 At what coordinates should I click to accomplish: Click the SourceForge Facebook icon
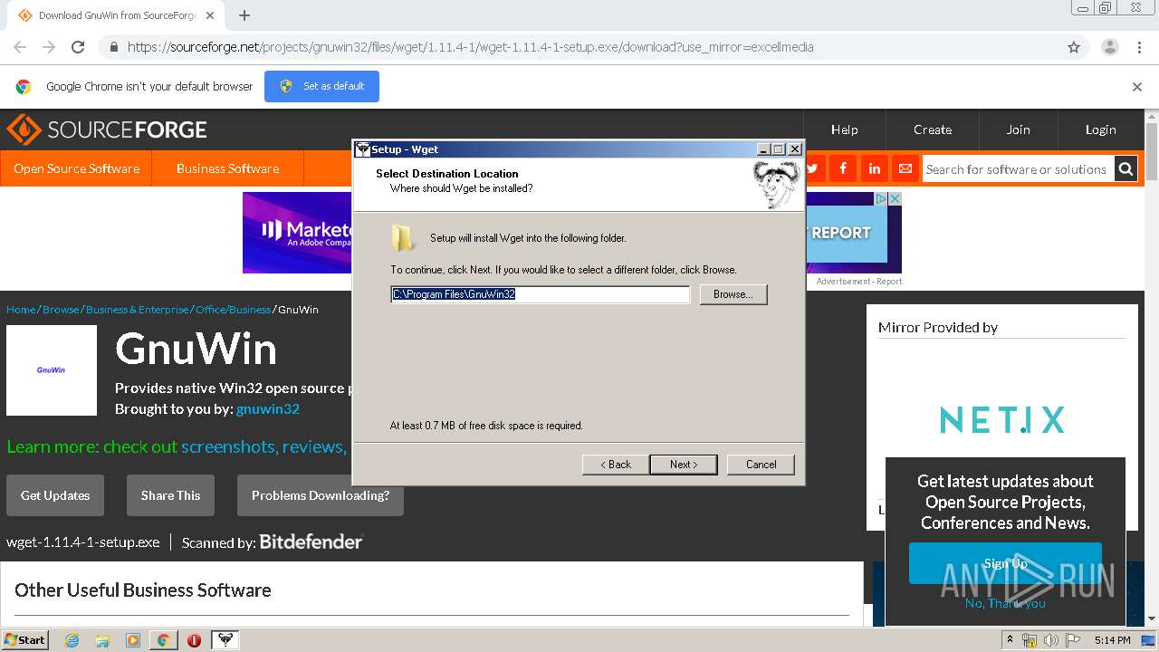pyautogui.click(x=843, y=168)
